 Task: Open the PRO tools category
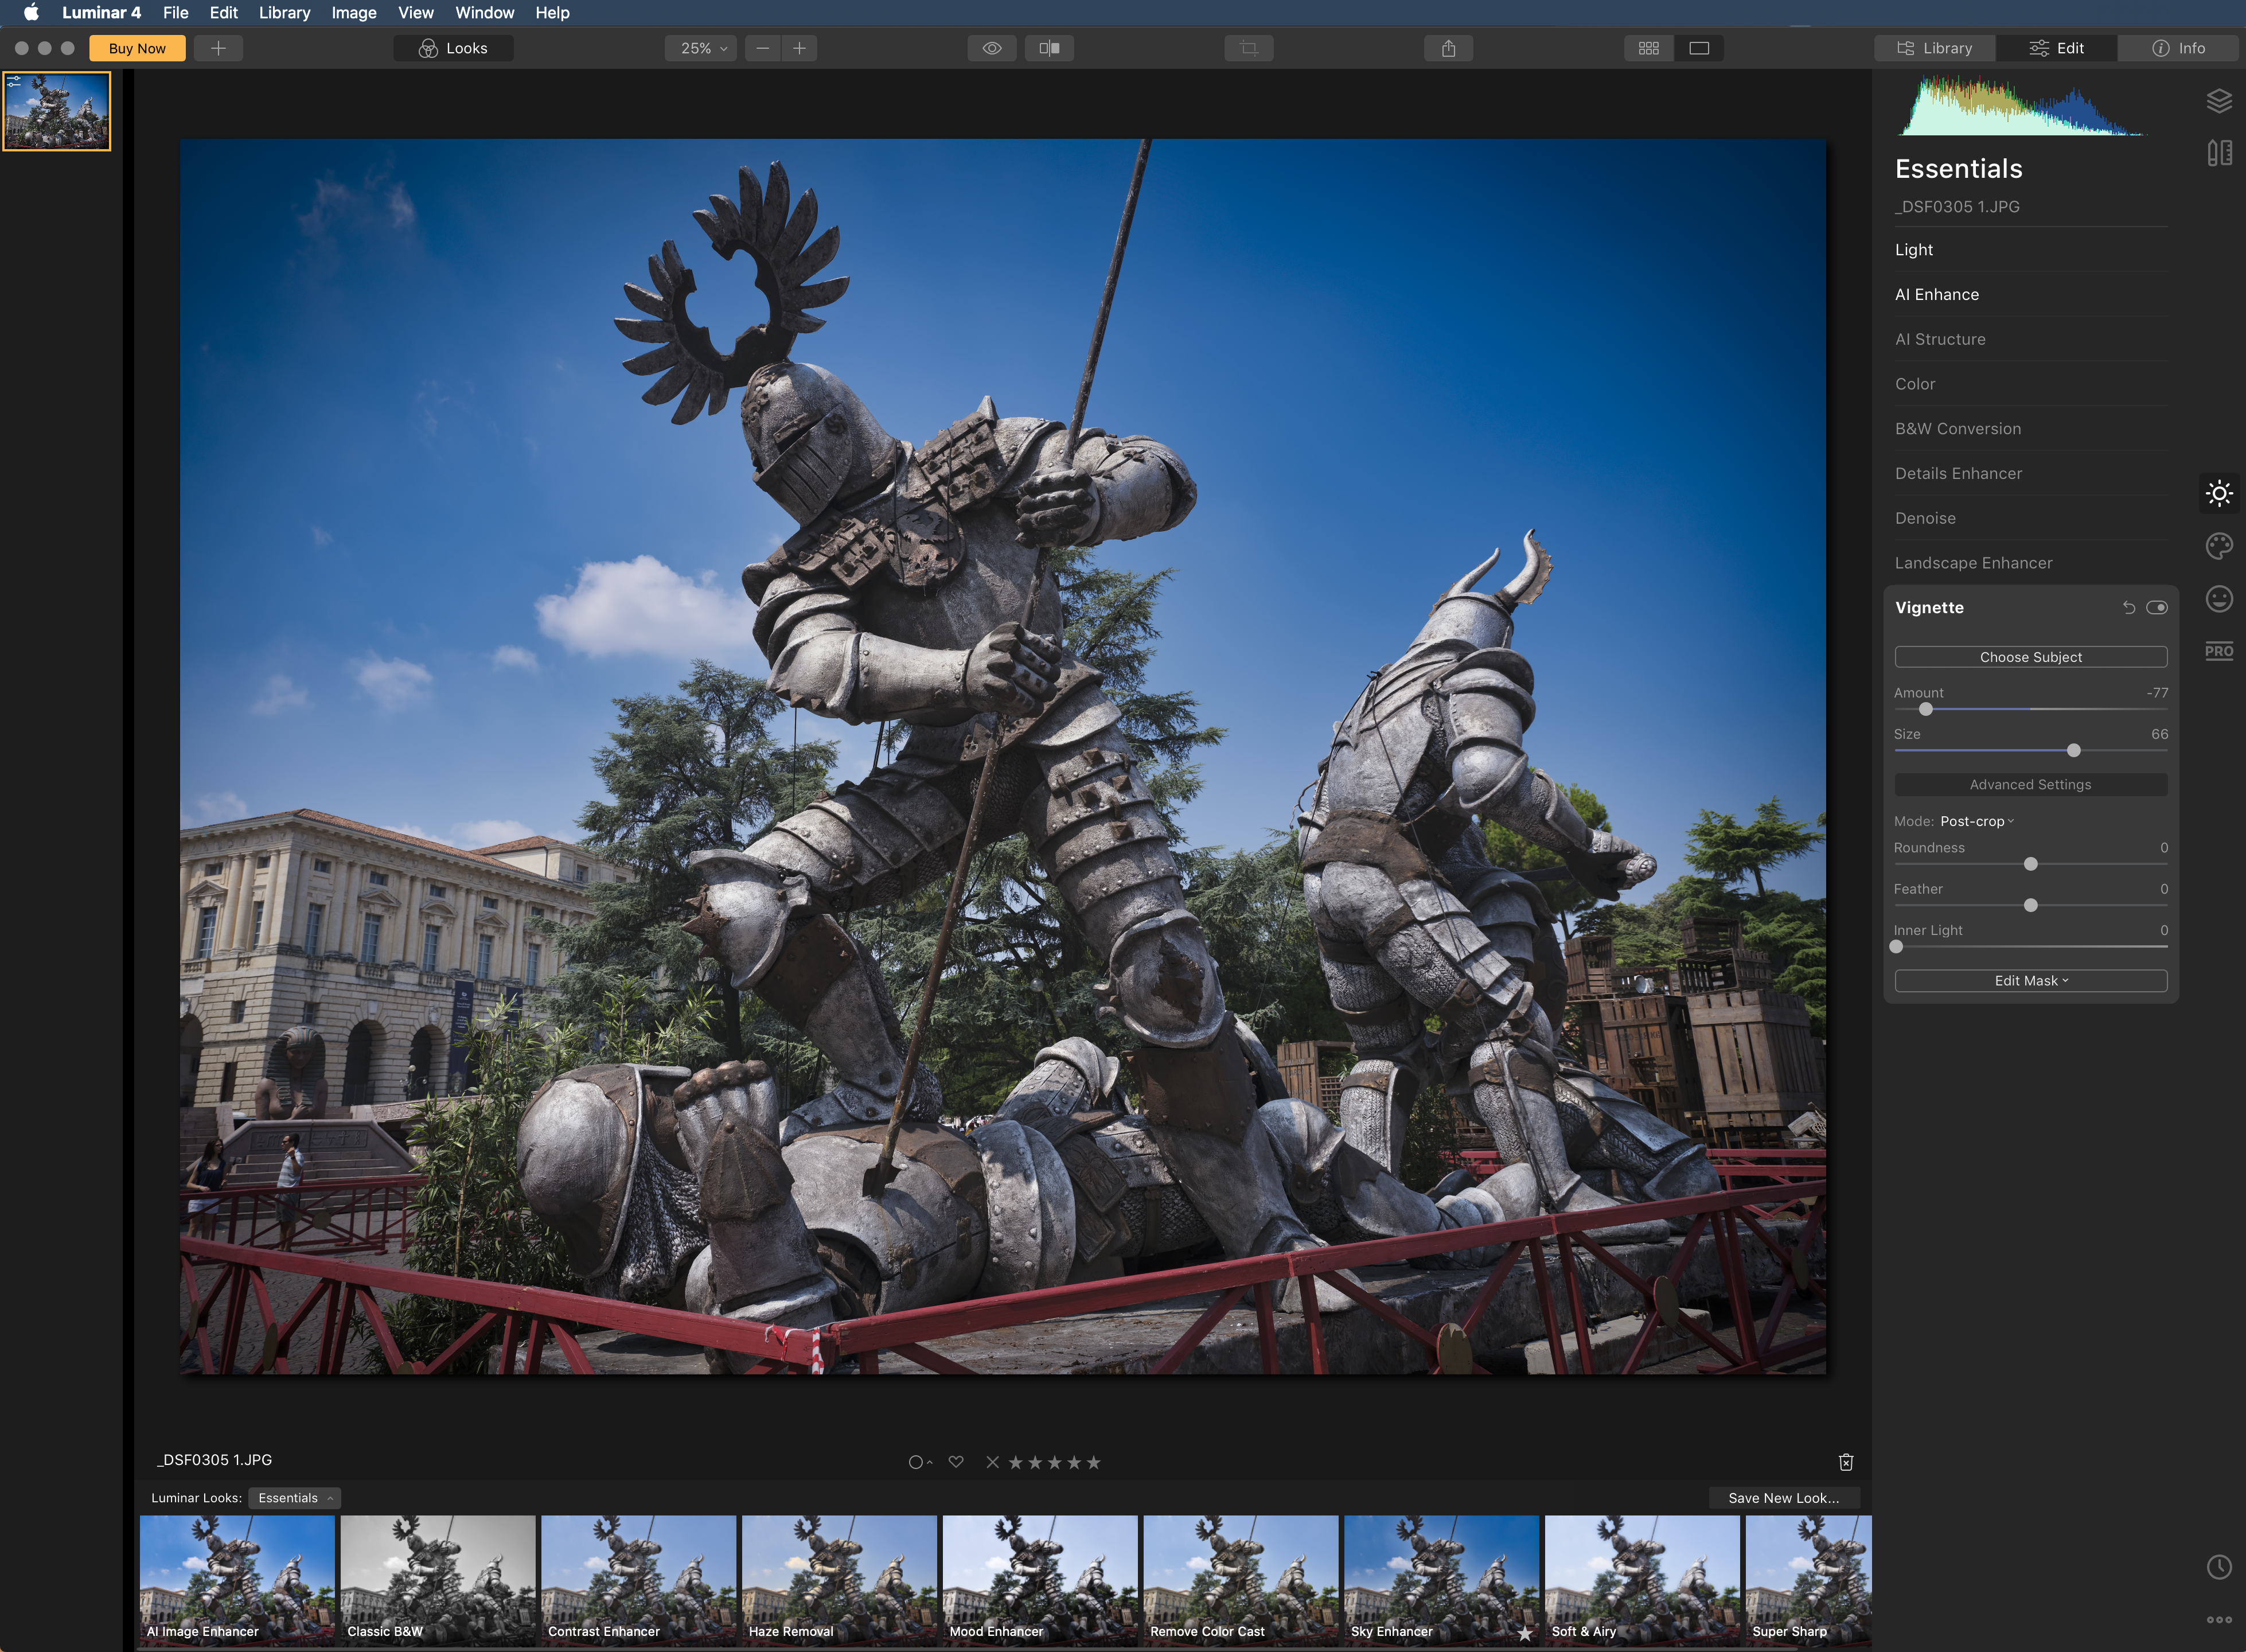(2218, 651)
